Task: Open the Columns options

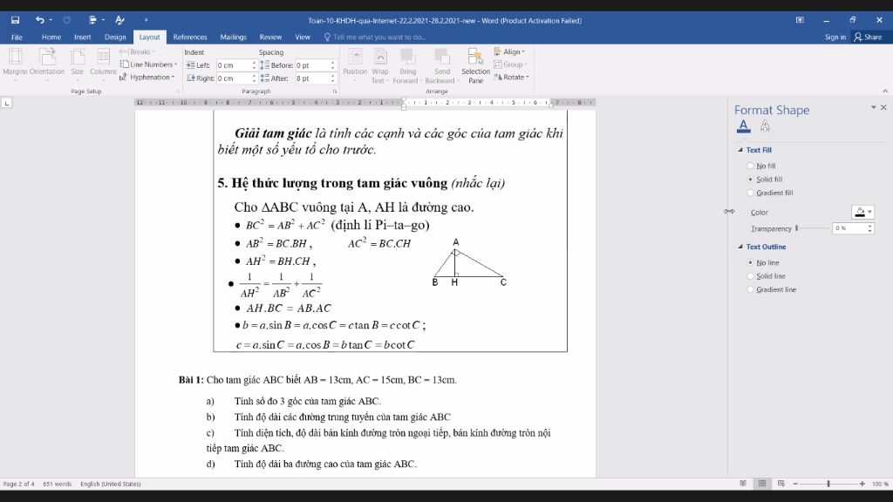Action: tap(103, 63)
